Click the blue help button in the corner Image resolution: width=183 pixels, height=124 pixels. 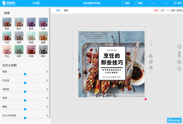[x=174, y=120]
